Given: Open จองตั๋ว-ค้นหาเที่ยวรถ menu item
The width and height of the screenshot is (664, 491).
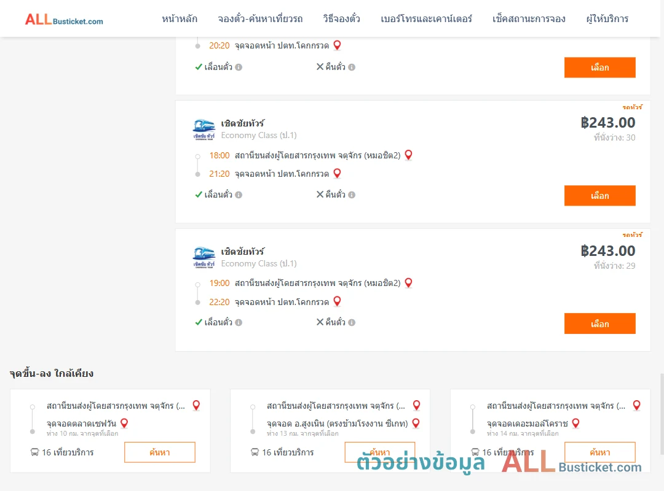Looking at the screenshot, I should tap(260, 19).
